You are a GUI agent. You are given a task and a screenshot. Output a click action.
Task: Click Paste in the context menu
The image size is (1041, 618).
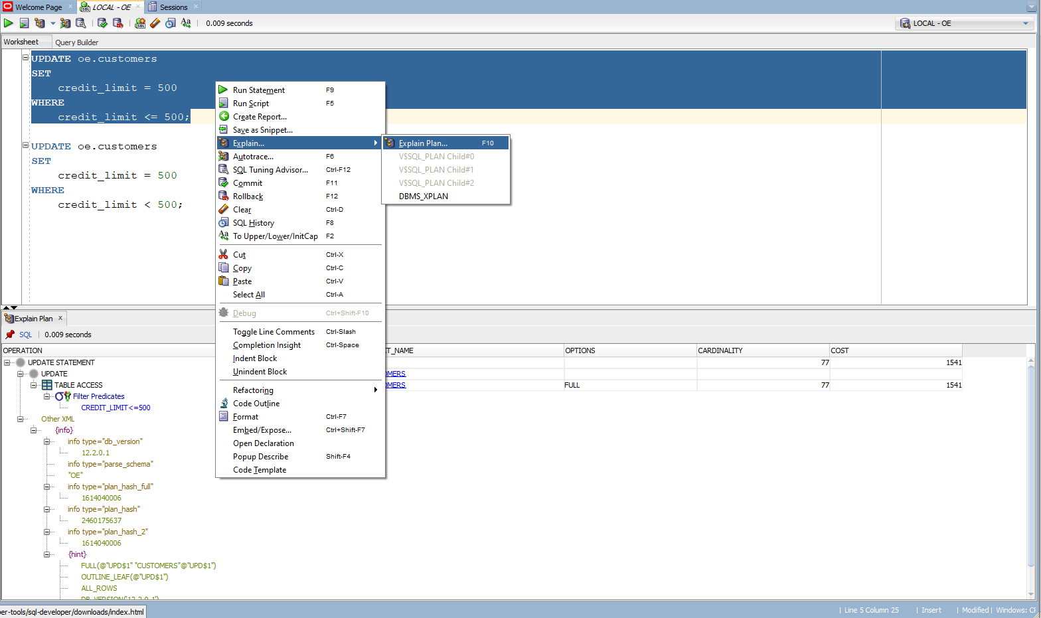301,281
